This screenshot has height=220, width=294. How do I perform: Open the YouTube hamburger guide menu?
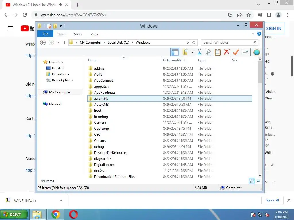[x=10, y=28]
